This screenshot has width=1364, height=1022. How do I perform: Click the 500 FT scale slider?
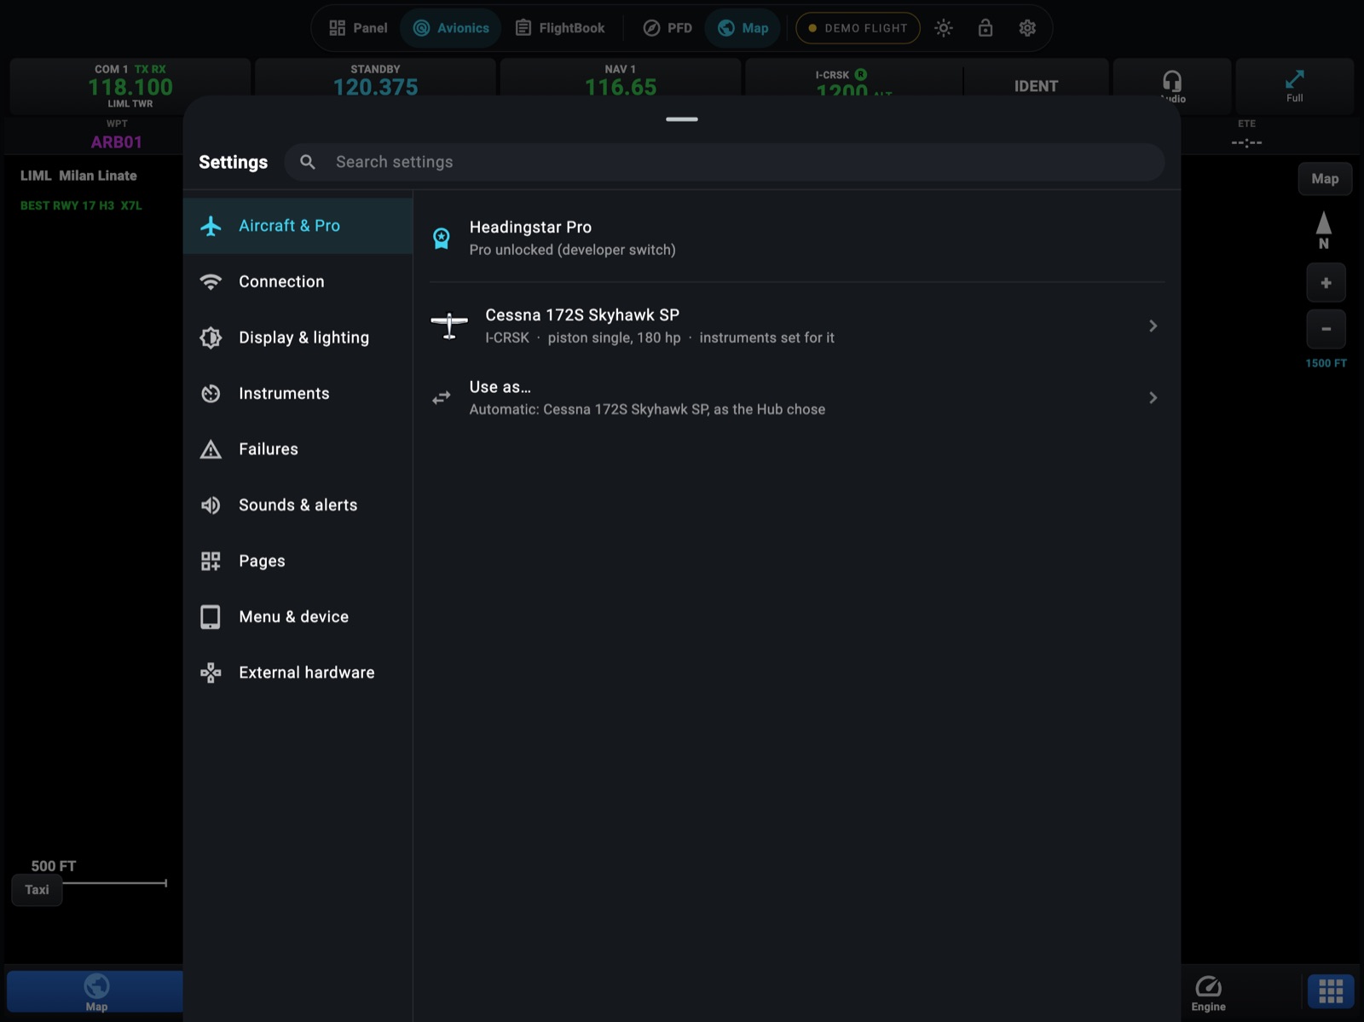[114, 883]
